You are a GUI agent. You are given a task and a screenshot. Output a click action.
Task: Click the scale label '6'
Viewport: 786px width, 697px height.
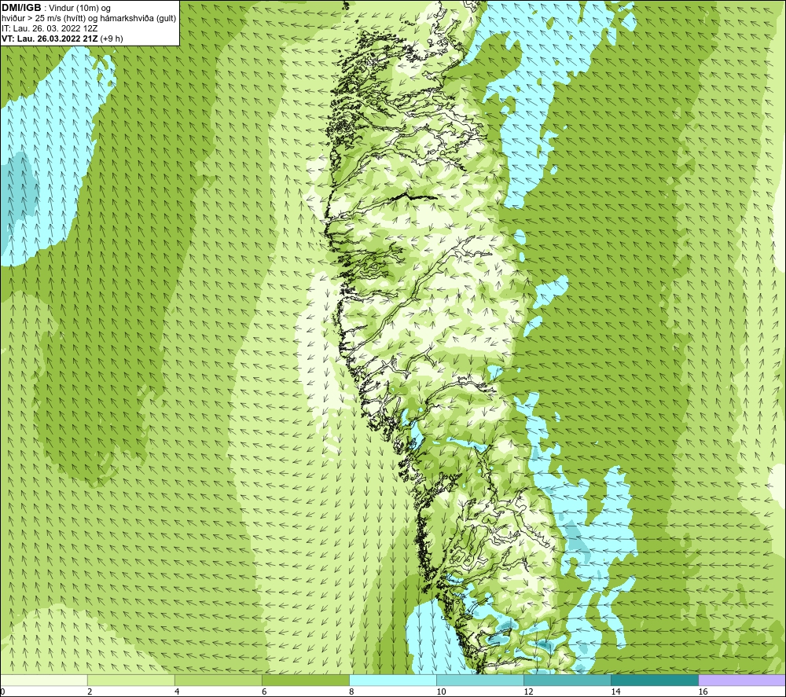click(x=264, y=692)
